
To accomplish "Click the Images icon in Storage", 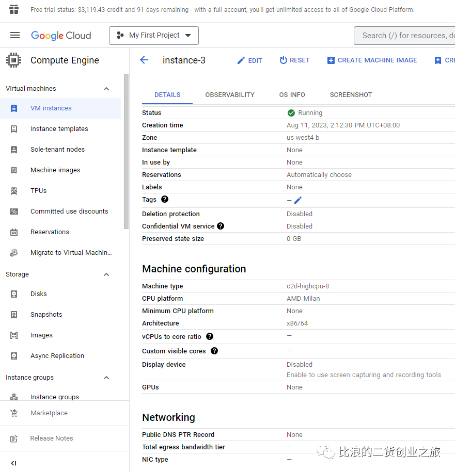I will [14, 335].
